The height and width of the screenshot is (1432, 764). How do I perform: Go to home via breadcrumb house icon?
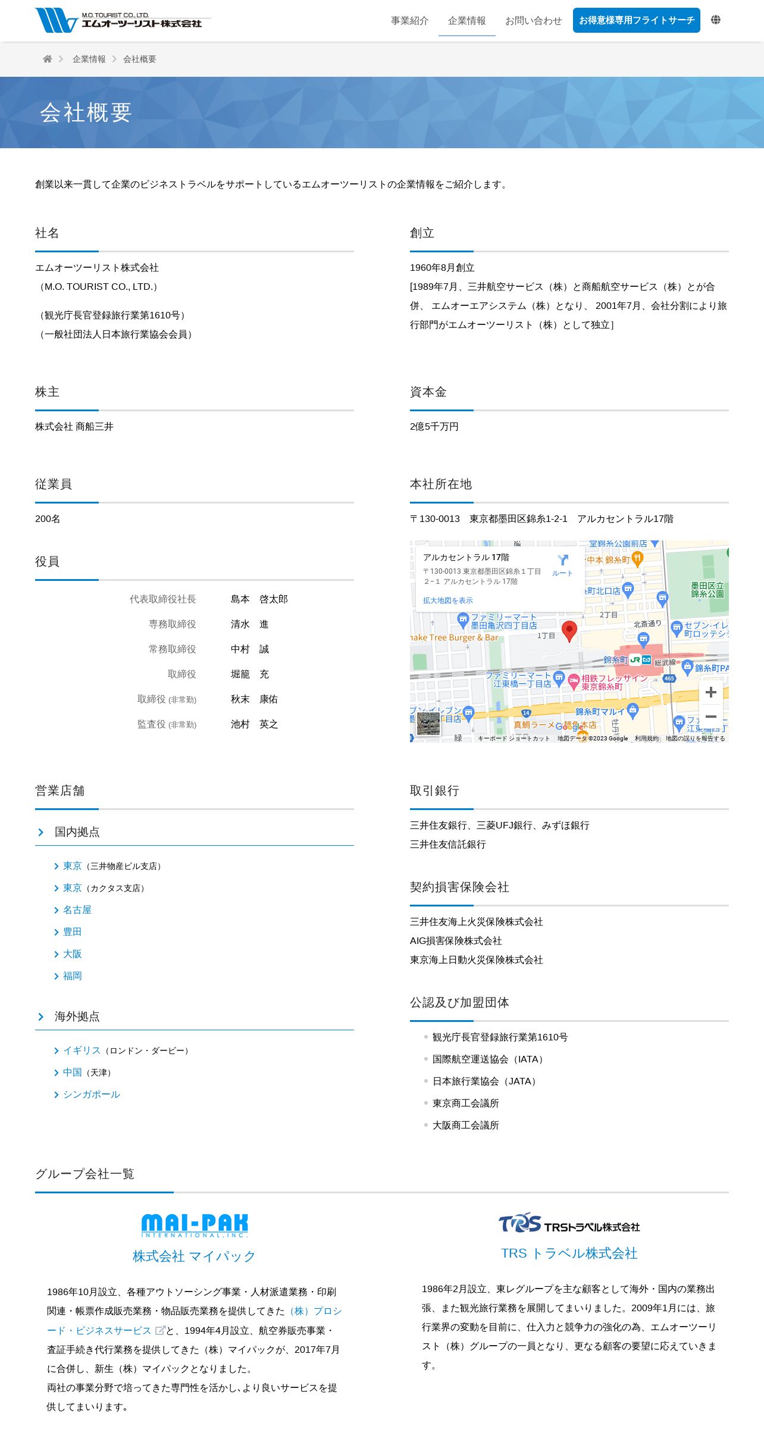point(48,59)
